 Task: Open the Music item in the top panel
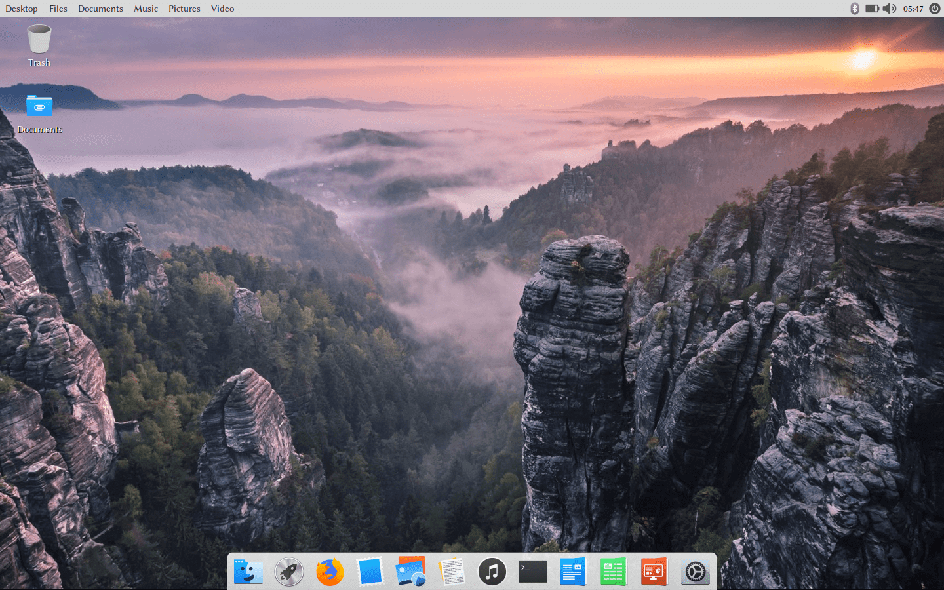(x=146, y=9)
